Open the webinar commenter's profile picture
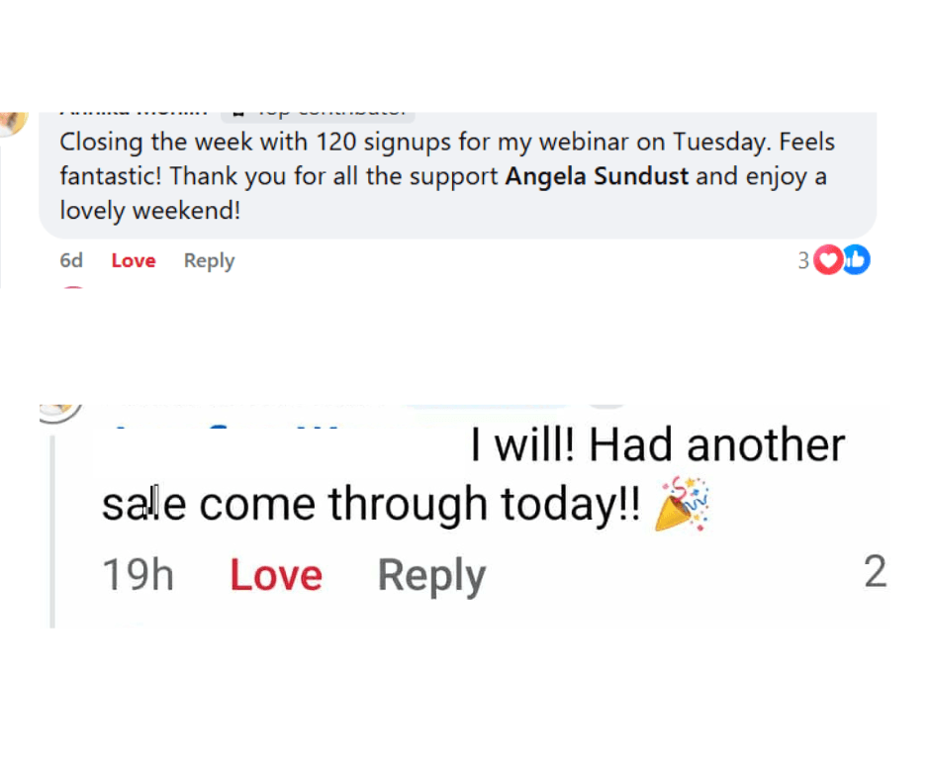 [12, 123]
